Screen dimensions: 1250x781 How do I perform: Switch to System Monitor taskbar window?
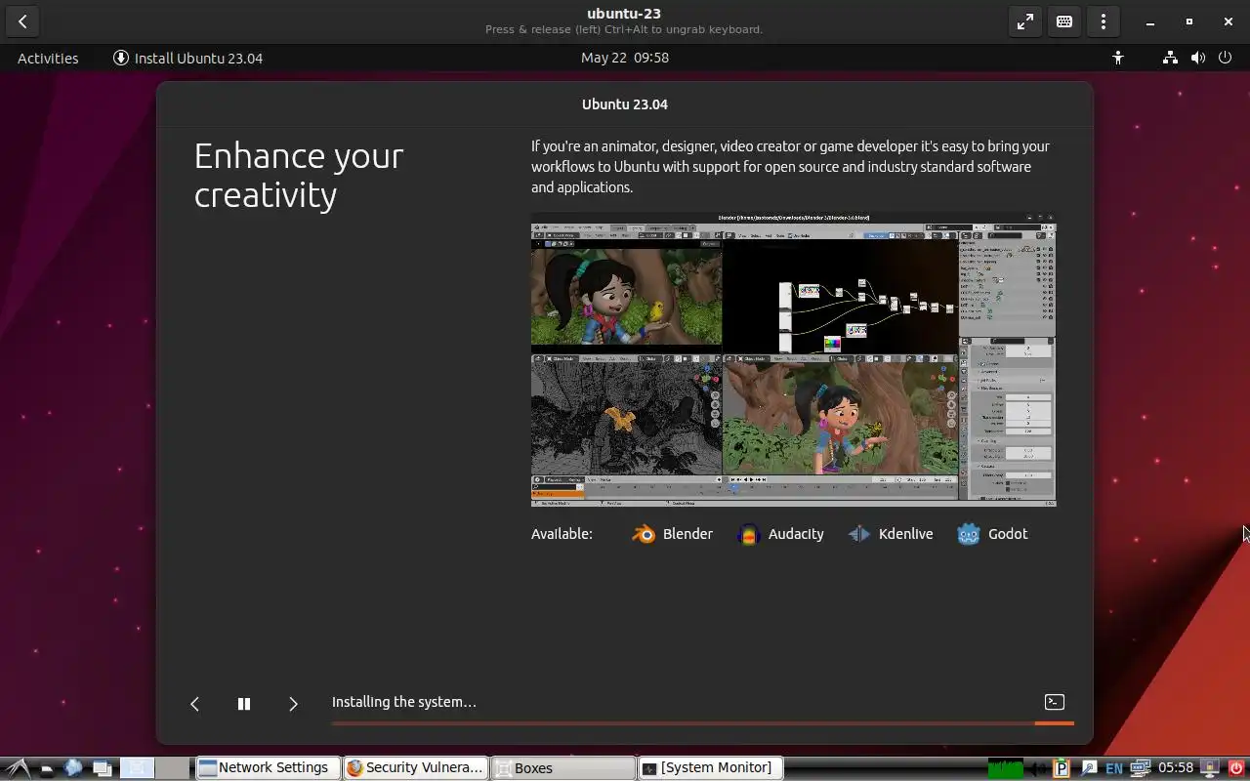[x=710, y=768]
